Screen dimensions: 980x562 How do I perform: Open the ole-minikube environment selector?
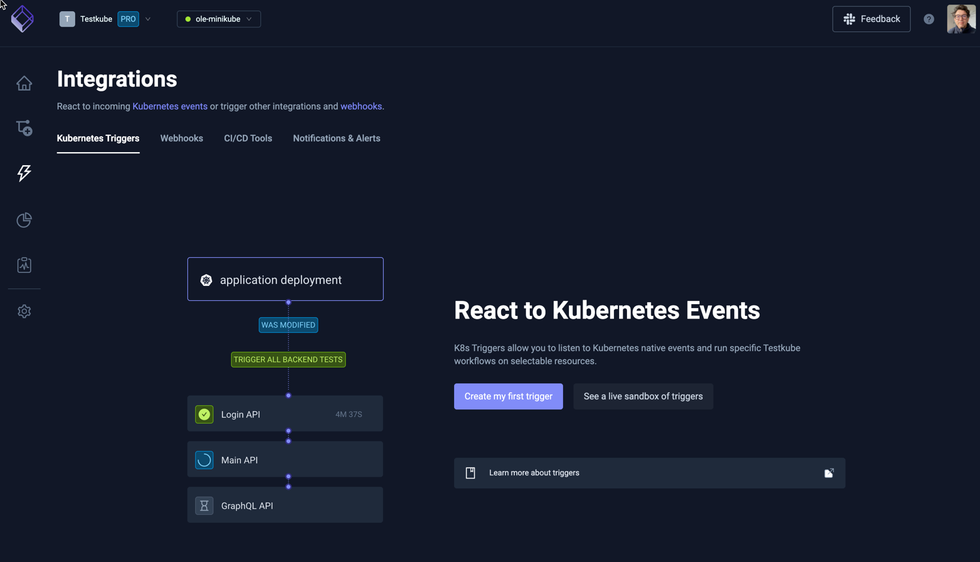(x=218, y=19)
